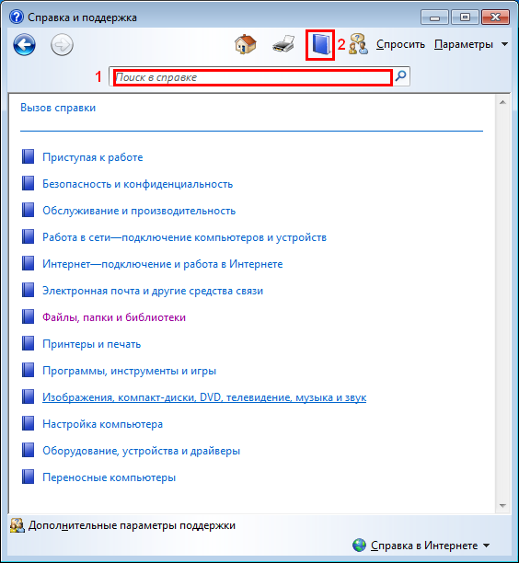This screenshot has width=519, height=563.
Task: Click the book icon beside Обслуживание и производительность
Action: pyautogui.click(x=28, y=210)
